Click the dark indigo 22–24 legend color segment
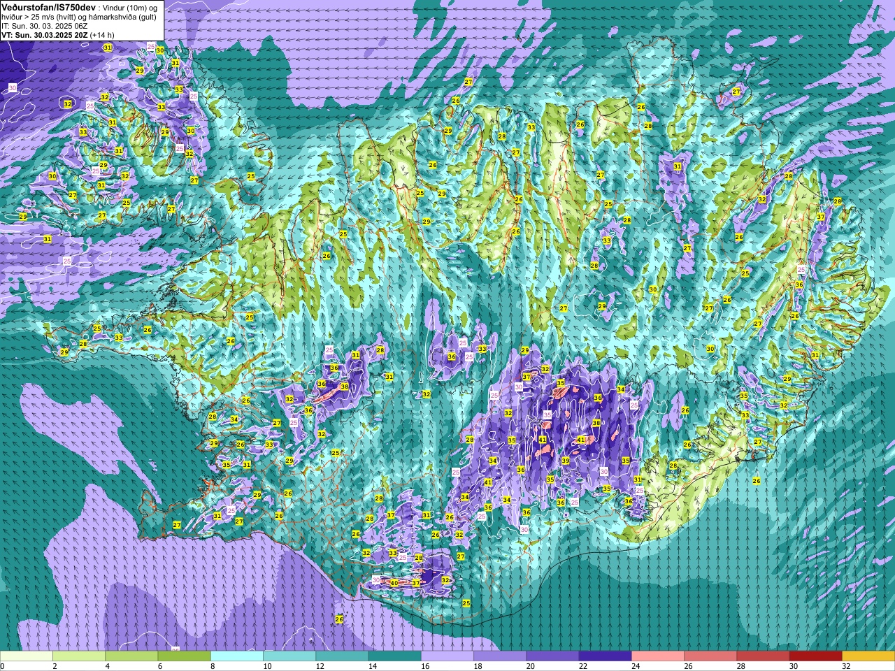The height and width of the screenshot is (671, 895). pyautogui.click(x=605, y=656)
